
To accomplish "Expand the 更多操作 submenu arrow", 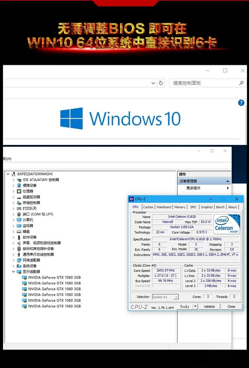I will [228, 188].
